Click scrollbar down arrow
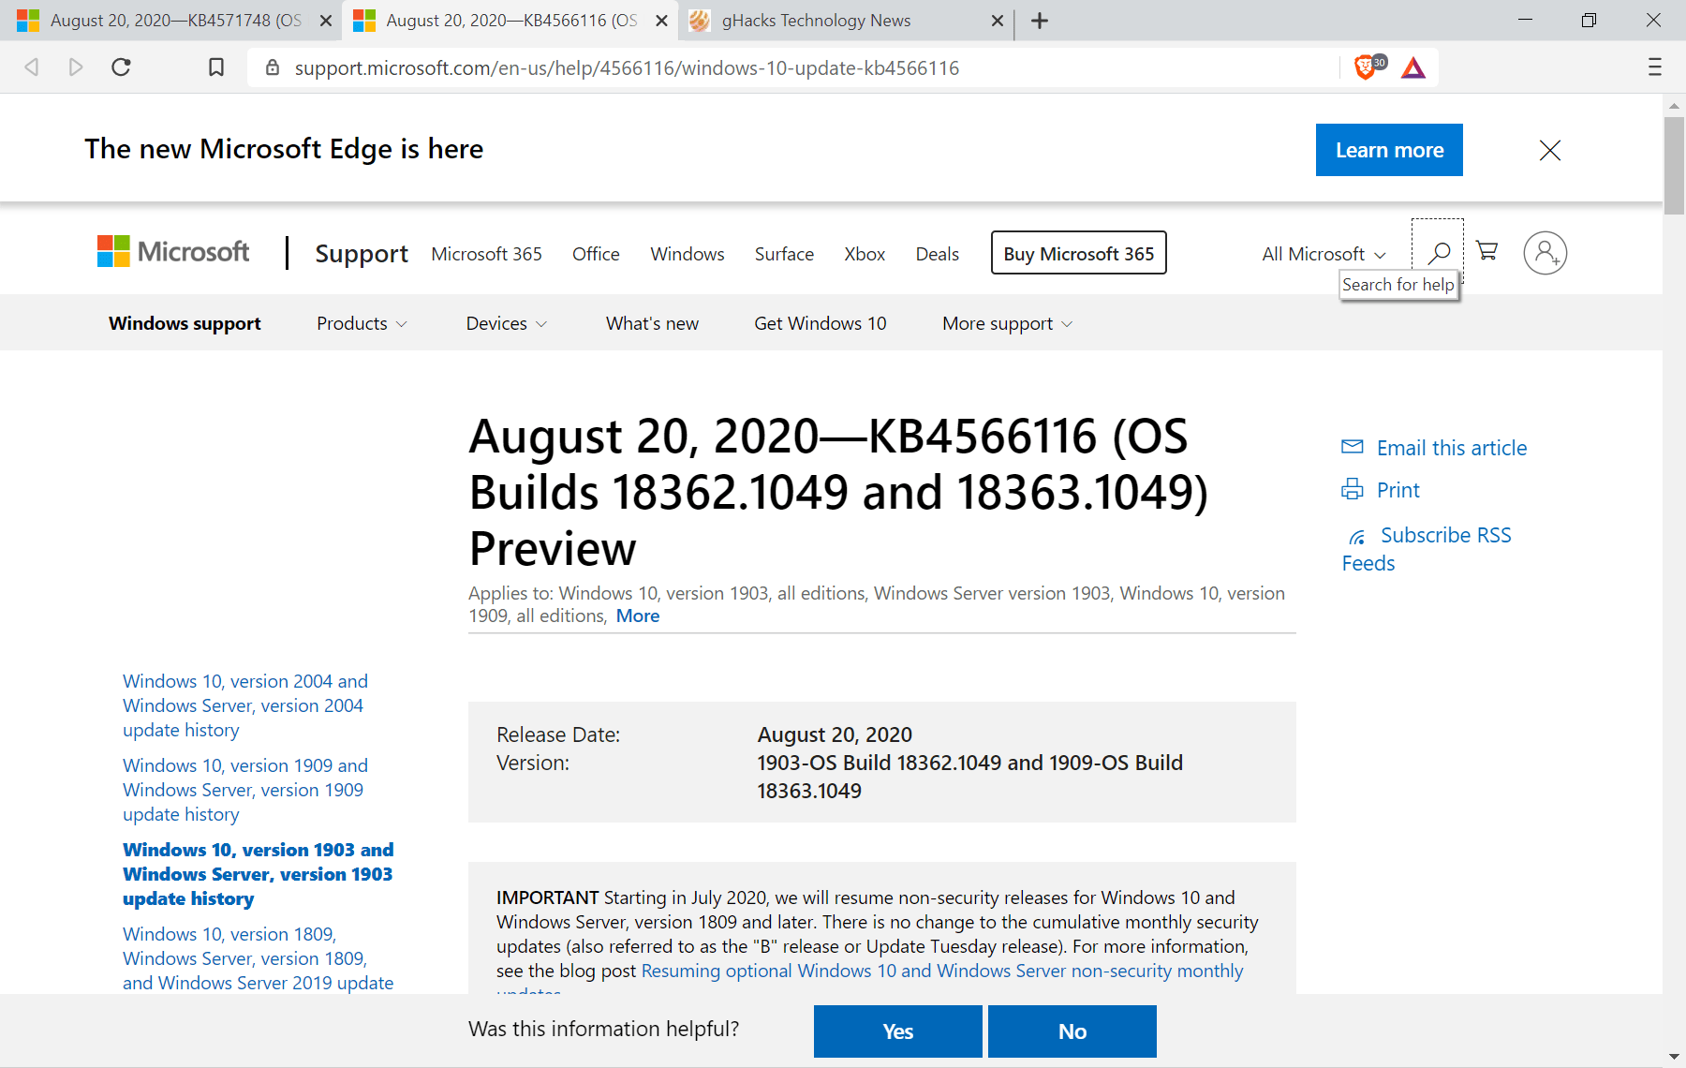The image size is (1686, 1068). click(x=1674, y=1058)
